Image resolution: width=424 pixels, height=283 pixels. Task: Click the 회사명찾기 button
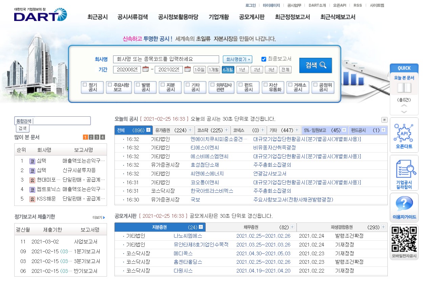pyautogui.click(x=237, y=60)
